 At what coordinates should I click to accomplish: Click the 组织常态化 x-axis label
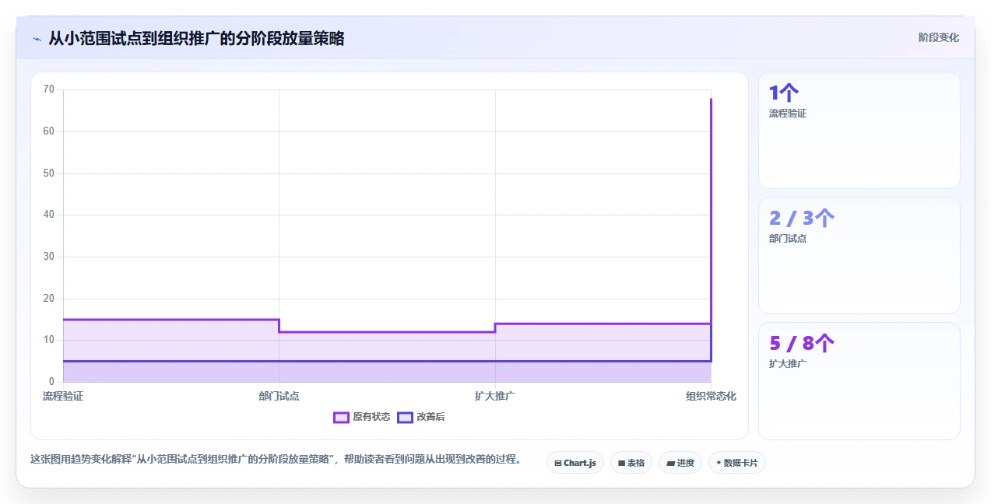tap(711, 396)
